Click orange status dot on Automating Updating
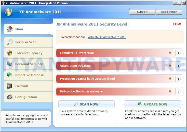 coord(170,66)
